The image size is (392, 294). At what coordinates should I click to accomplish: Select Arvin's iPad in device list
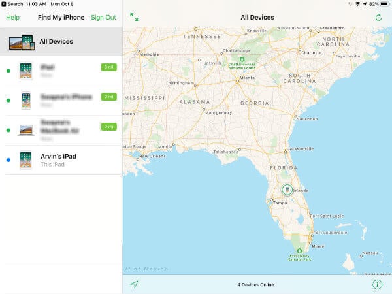[61, 160]
